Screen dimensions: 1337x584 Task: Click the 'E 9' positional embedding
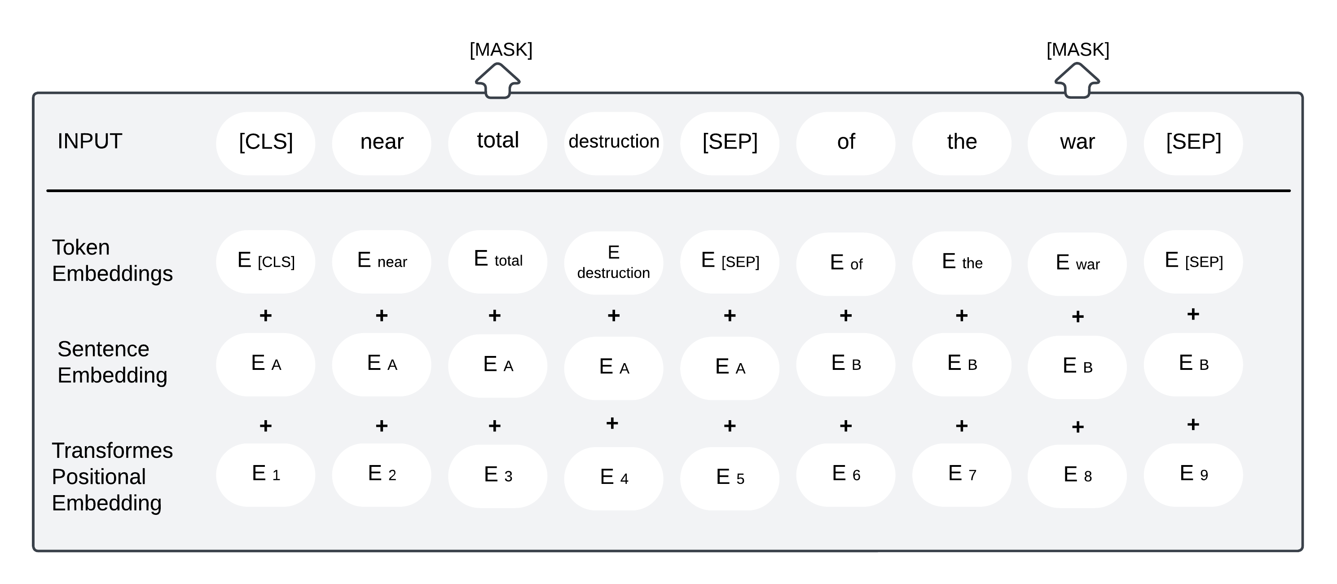[1193, 474]
